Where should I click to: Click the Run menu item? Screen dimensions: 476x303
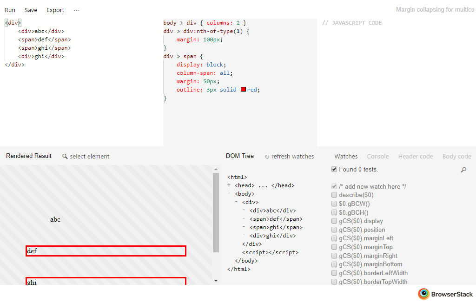pos(10,10)
